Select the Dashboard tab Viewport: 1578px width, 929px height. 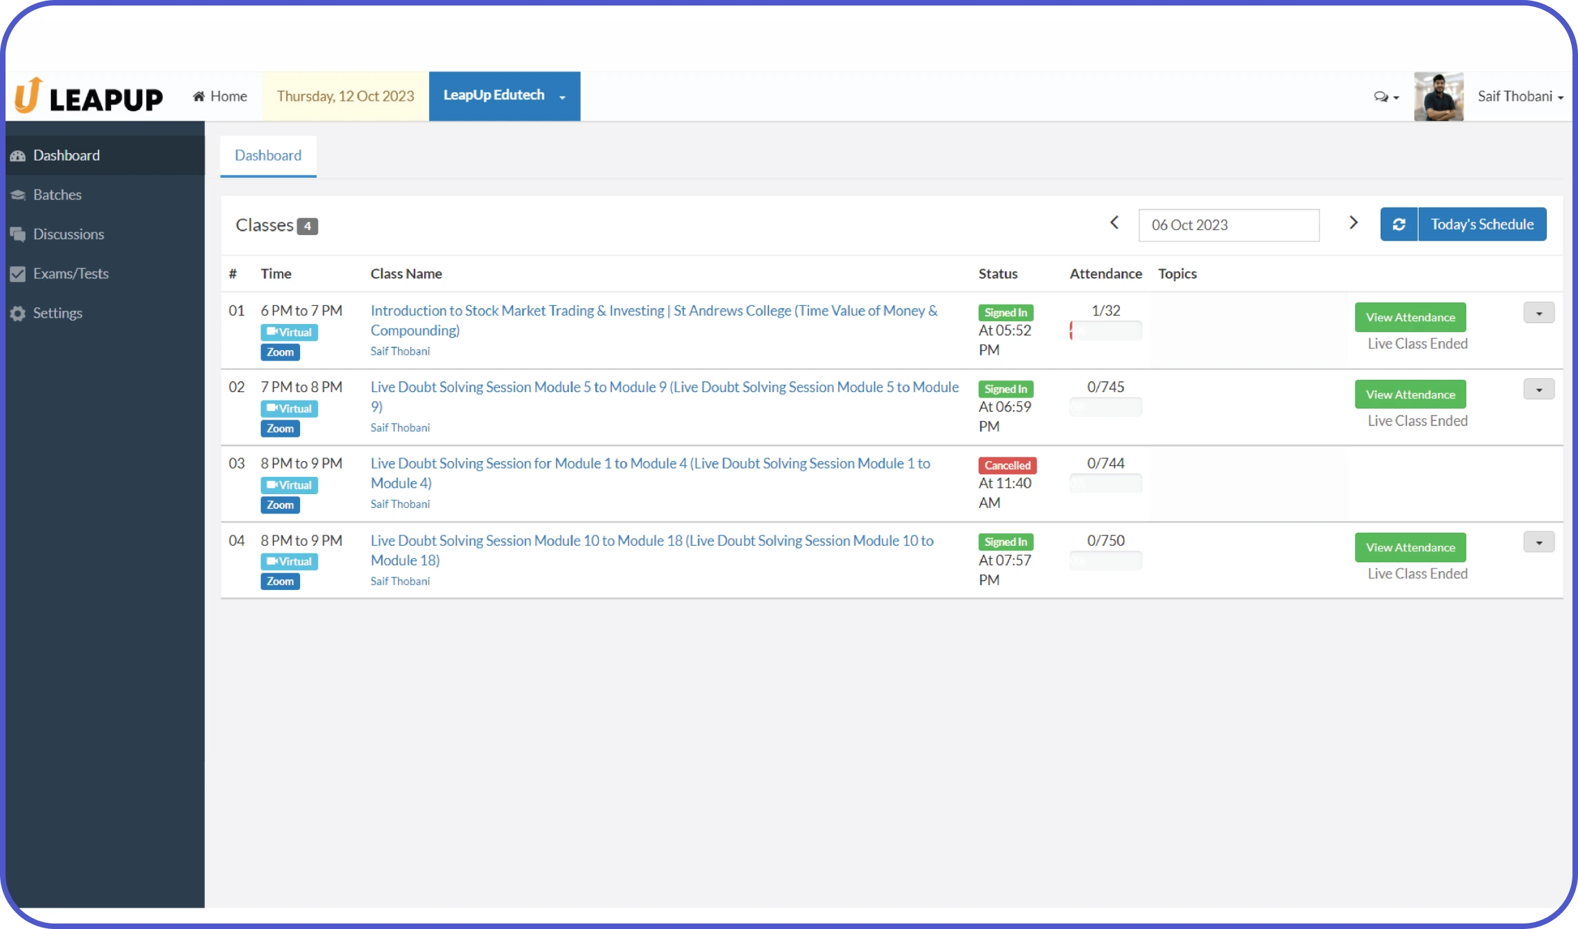pyautogui.click(x=268, y=156)
